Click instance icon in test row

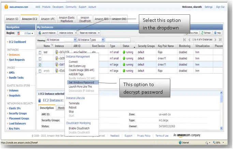(57, 52)
